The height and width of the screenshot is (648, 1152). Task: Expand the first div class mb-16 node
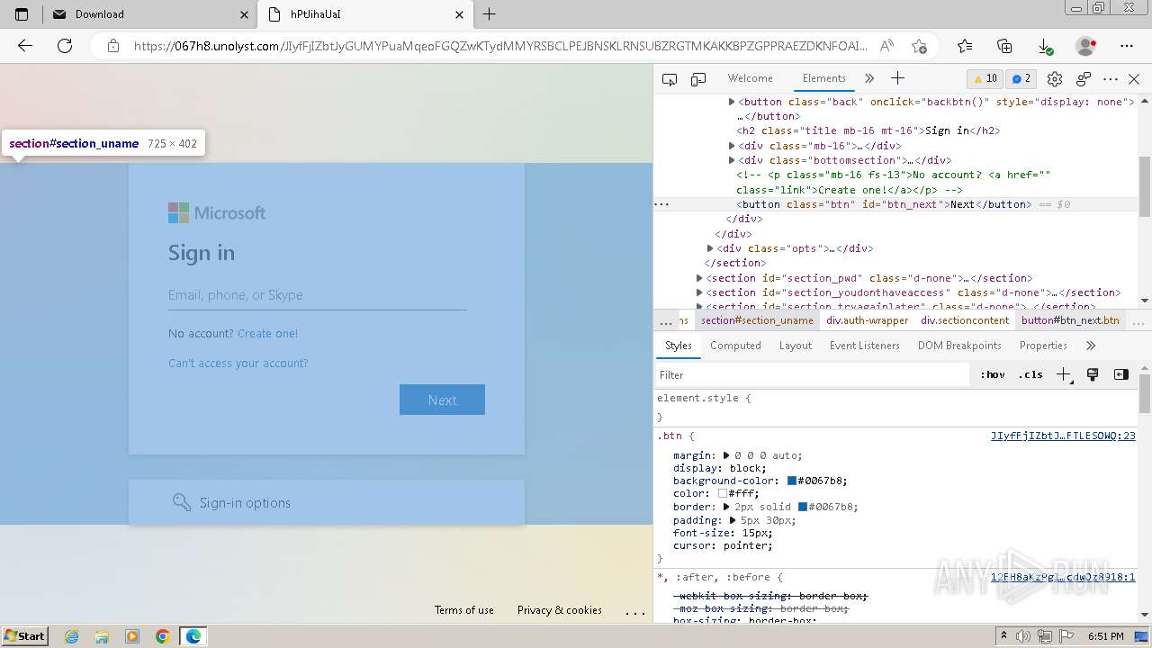732,146
